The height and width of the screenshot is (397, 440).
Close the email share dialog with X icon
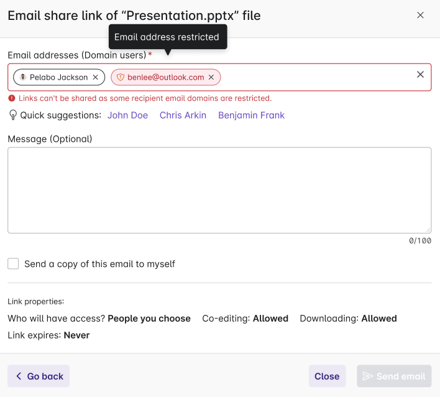(420, 15)
